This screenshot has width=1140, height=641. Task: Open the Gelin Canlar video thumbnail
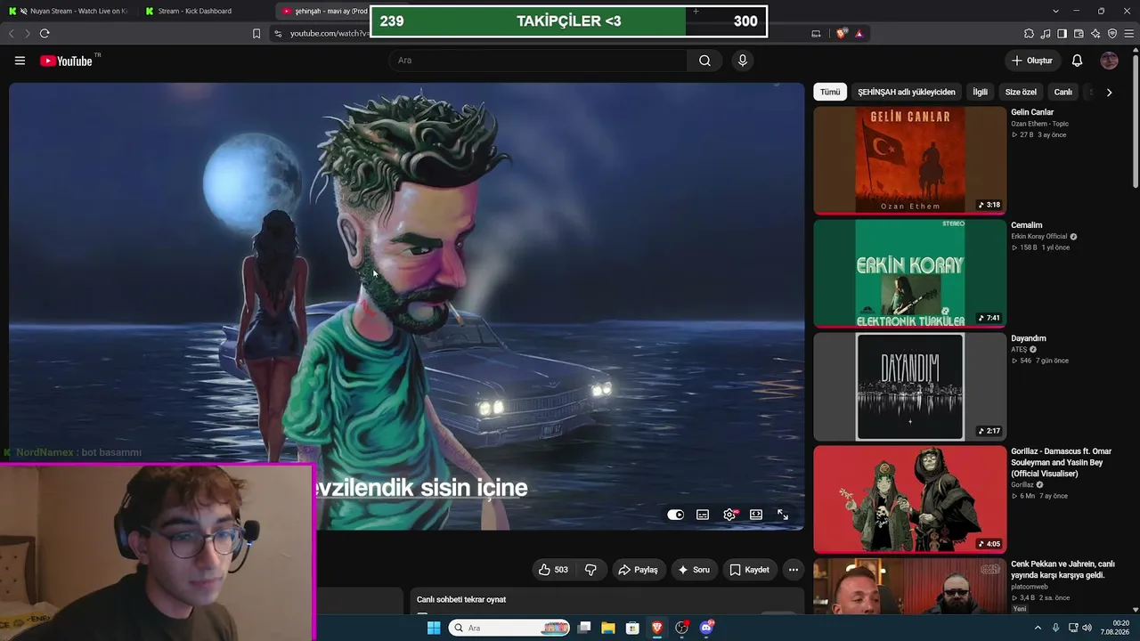(909, 160)
